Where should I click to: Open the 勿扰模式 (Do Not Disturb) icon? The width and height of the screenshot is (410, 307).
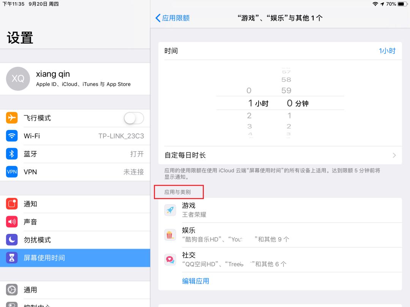[12, 240]
